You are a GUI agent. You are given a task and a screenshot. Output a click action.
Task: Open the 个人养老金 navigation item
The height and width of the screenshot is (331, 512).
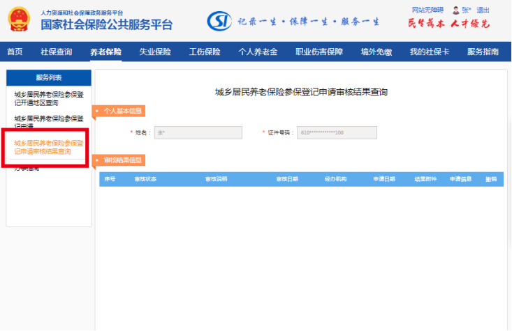pyautogui.click(x=258, y=52)
